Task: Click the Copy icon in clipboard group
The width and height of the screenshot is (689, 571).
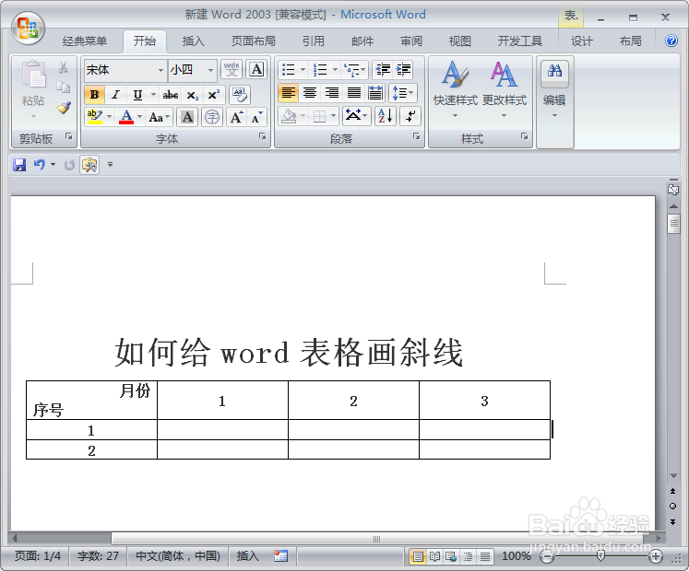Action: 64,87
